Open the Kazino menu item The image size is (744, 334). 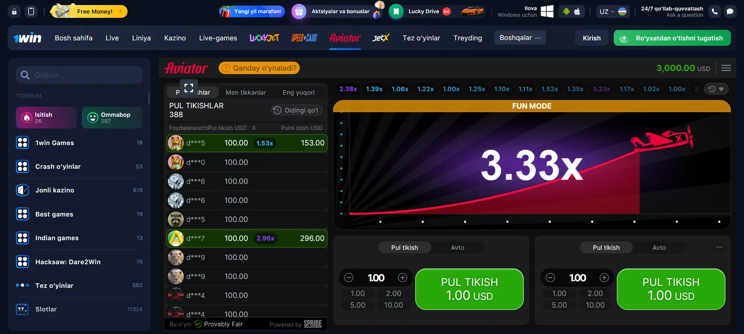(x=175, y=38)
